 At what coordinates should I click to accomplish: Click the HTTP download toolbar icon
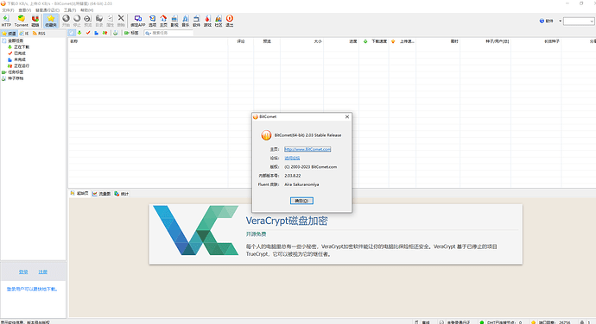(6, 21)
